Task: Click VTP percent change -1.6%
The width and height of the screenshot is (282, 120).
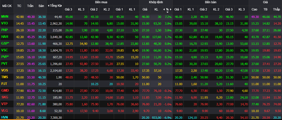Action: (168, 104)
